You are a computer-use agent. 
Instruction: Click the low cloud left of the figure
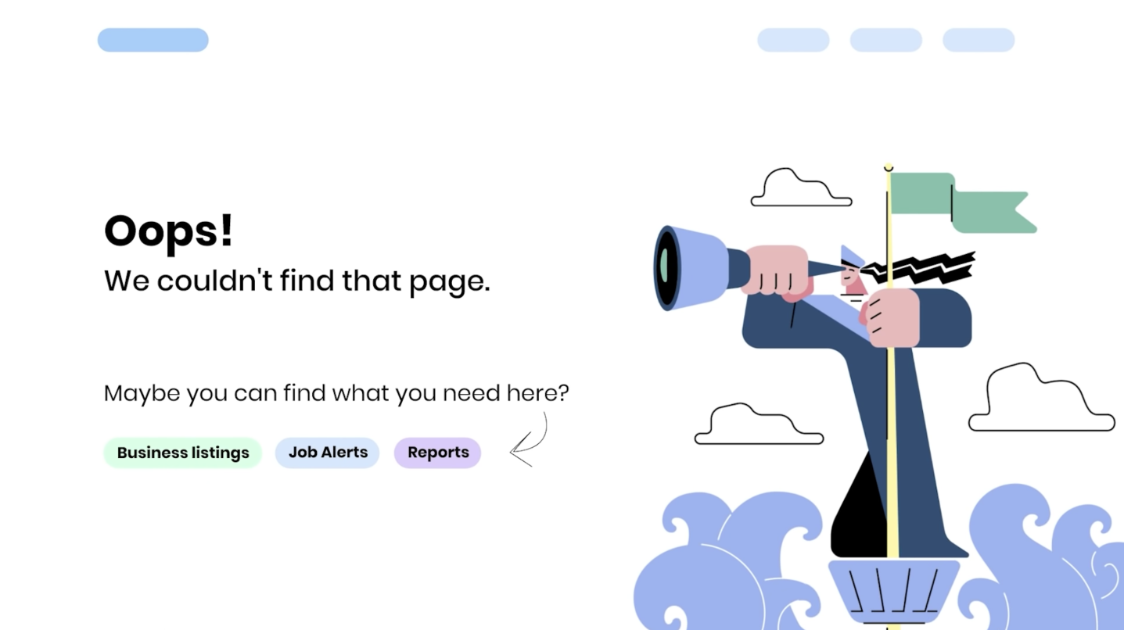[x=759, y=424]
